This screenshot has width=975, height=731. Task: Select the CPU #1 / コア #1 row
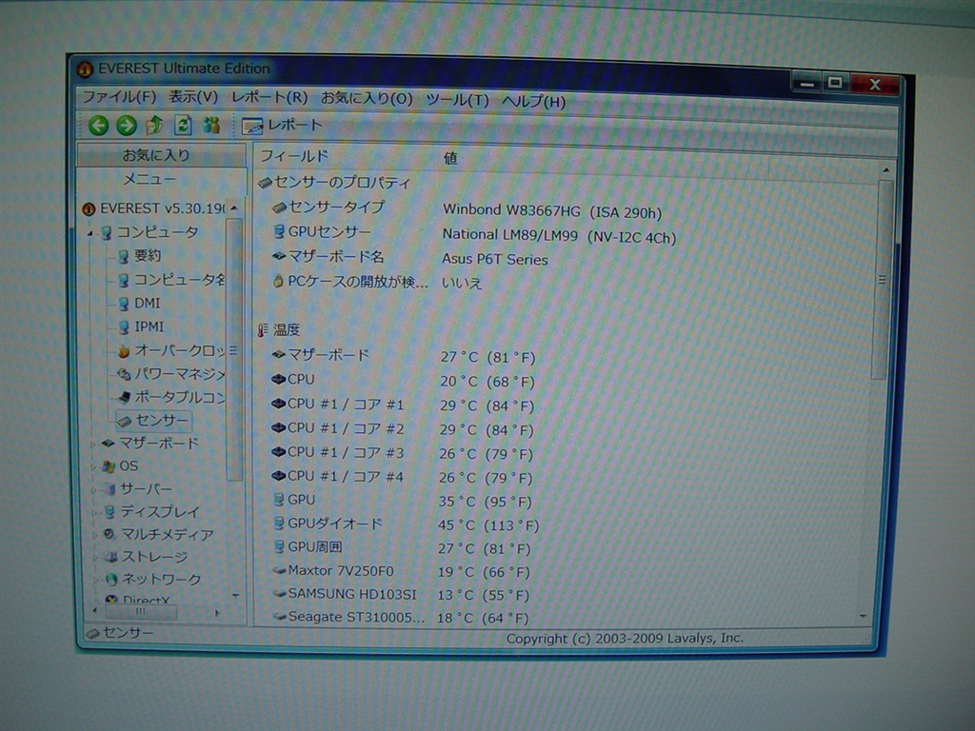(x=403, y=405)
